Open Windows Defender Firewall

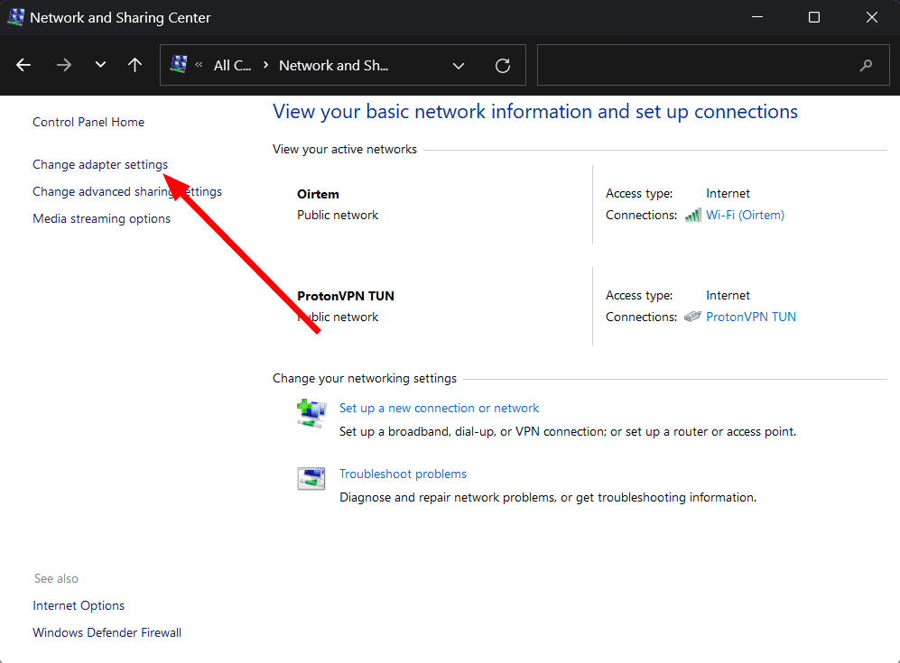point(107,632)
